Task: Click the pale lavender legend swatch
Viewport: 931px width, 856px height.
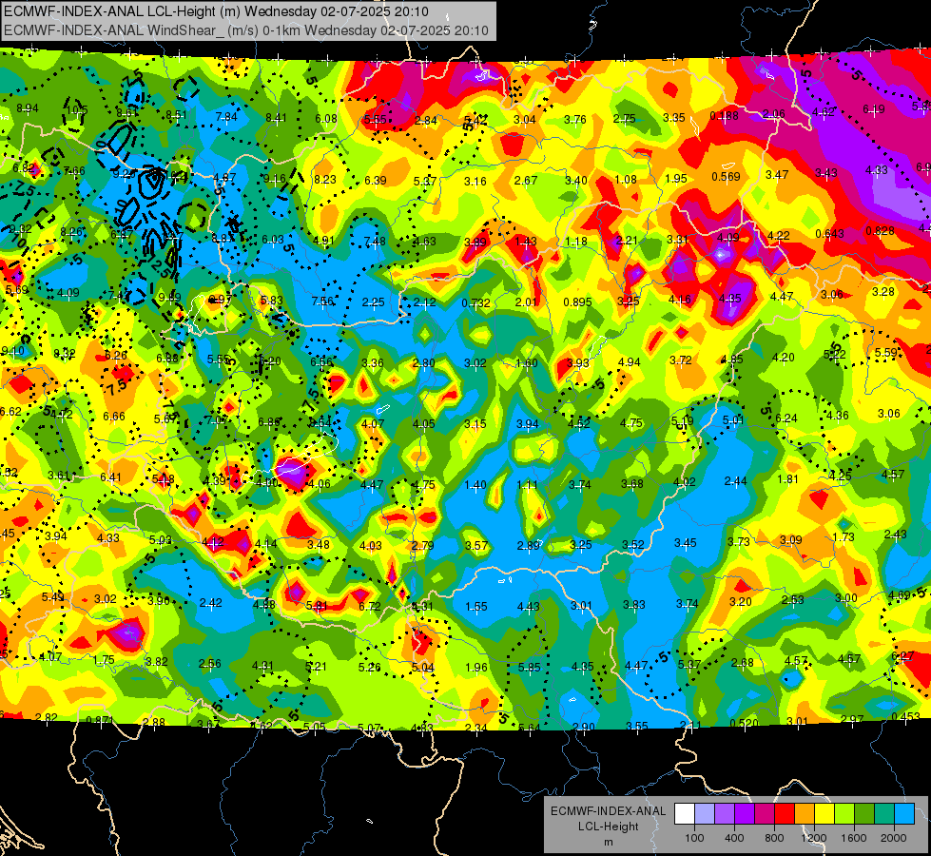Action: [704, 814]
